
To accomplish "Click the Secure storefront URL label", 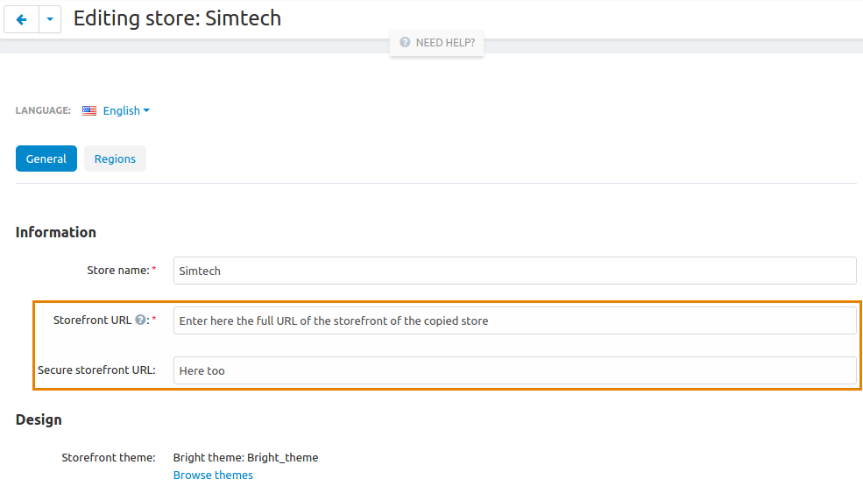I will (97, 370).
